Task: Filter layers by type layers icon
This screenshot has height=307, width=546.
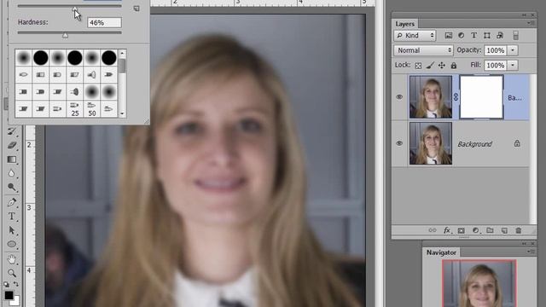Action: coord(474,36)
